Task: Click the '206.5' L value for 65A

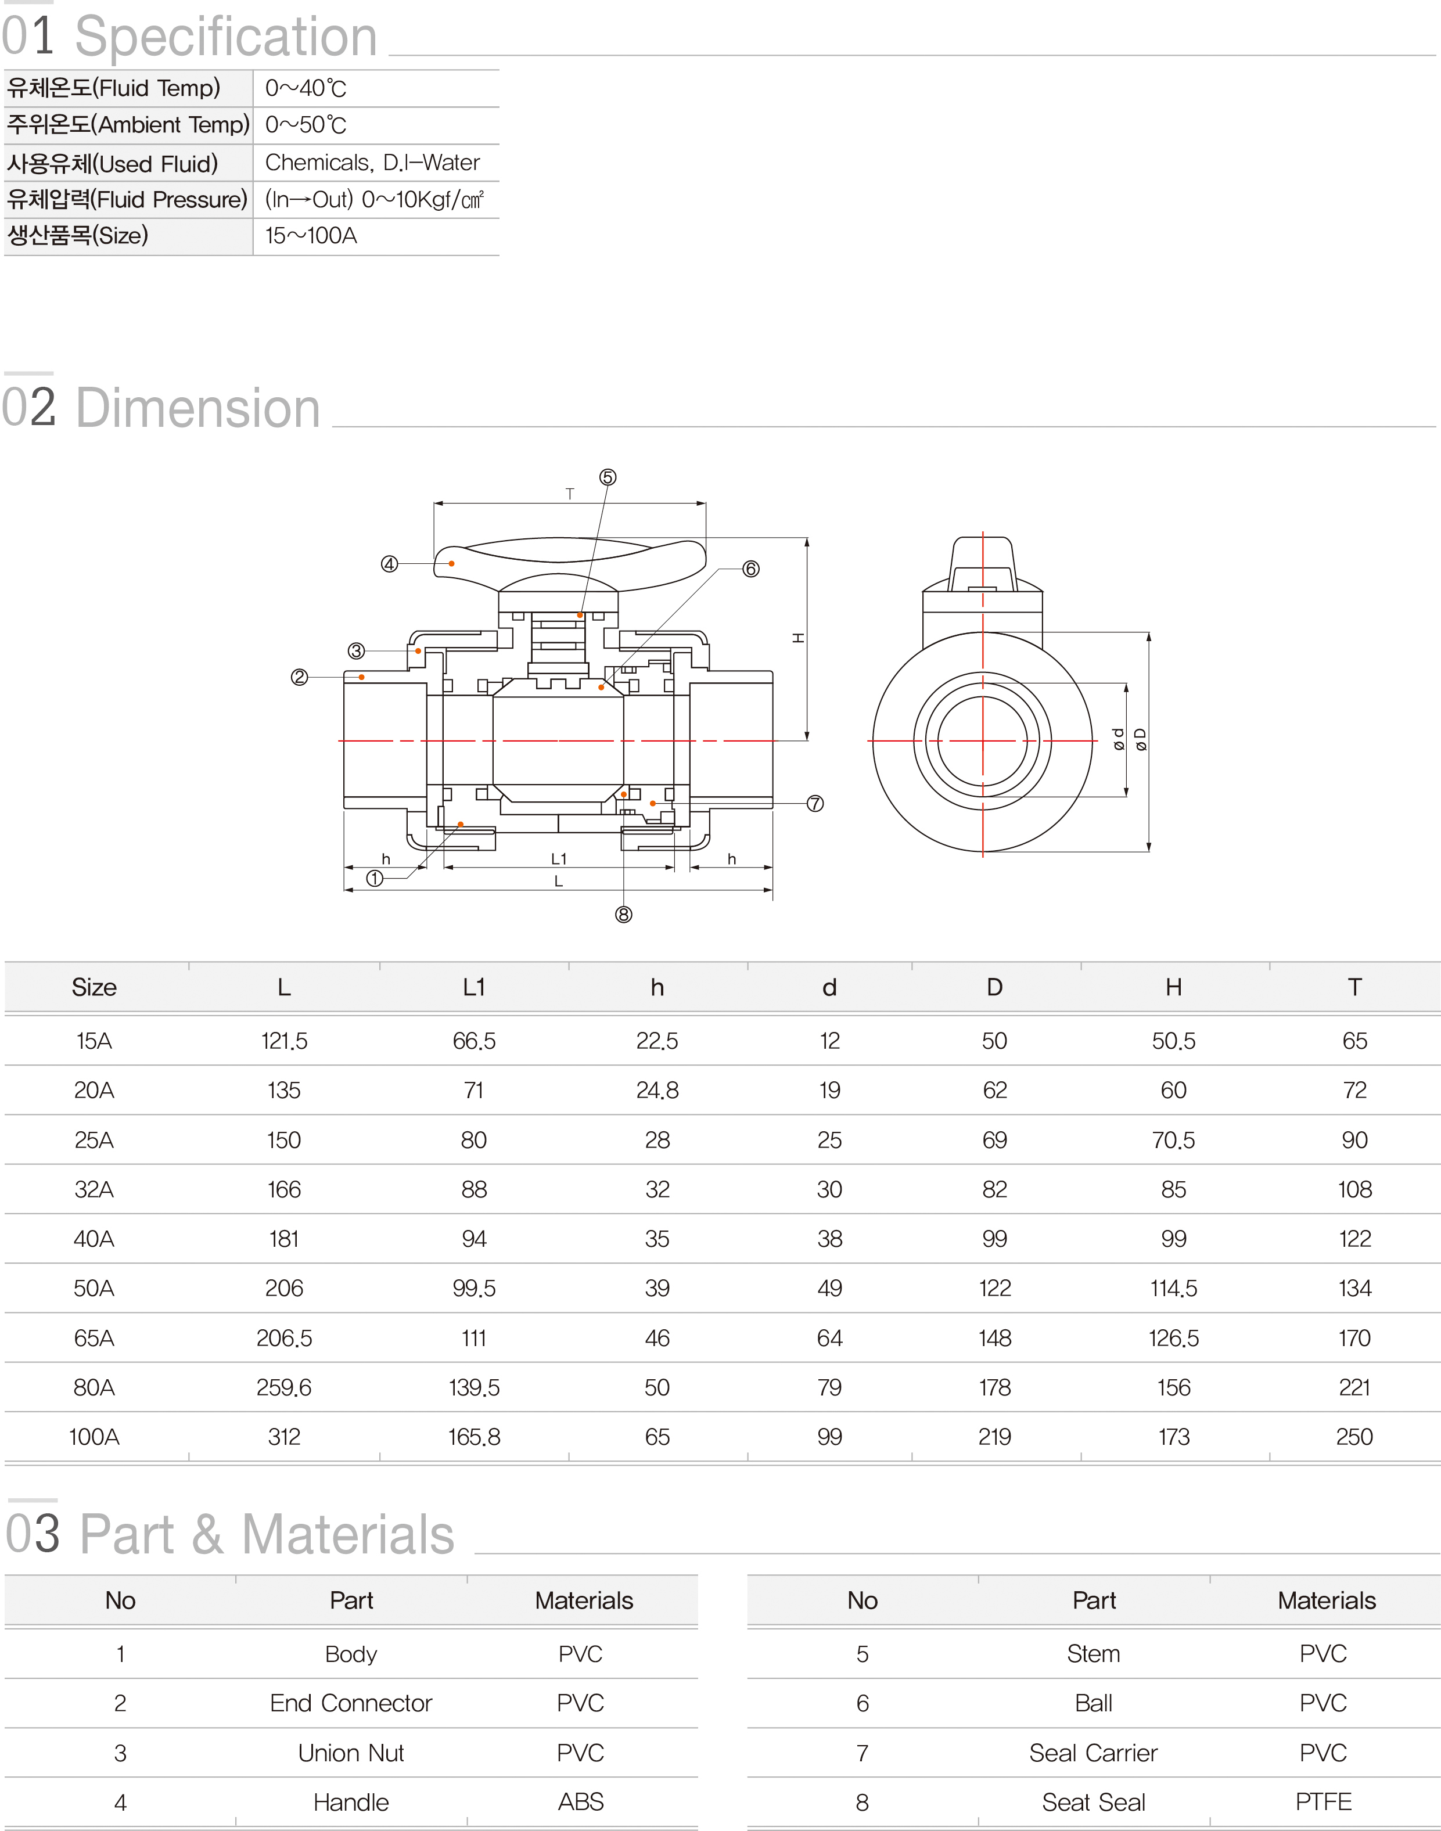Action: 285,1337
